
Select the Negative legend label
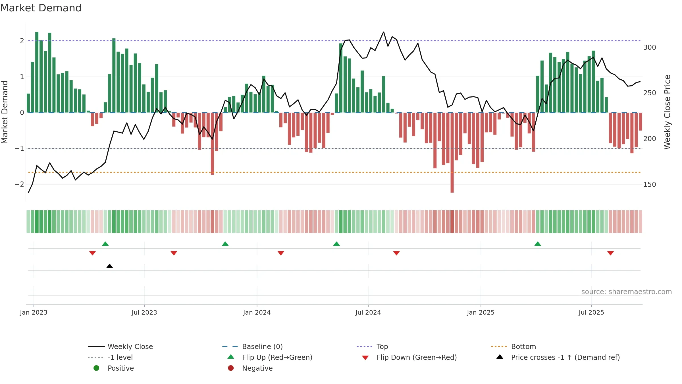257,368
